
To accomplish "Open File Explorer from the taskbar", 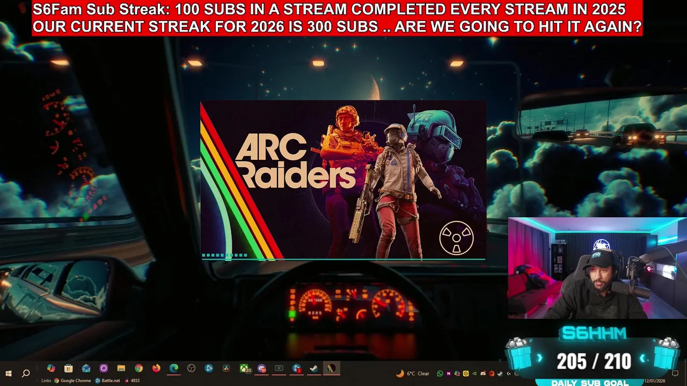I will [x=121, y=368].
